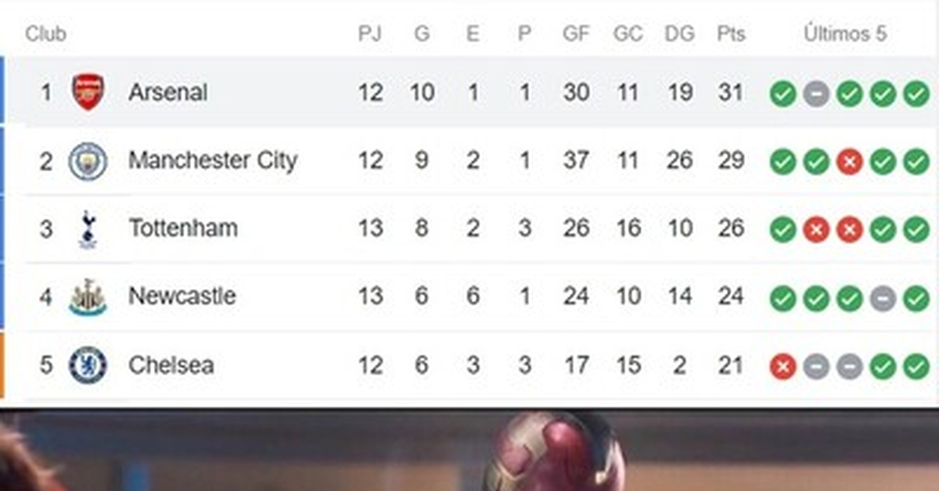
Task: Open the Manchester City team link
Action: point(213,161)
